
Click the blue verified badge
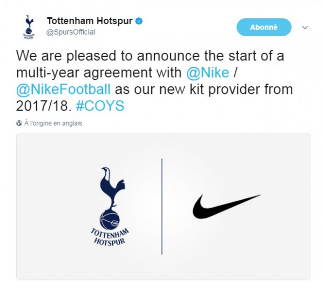pos(139,22)
